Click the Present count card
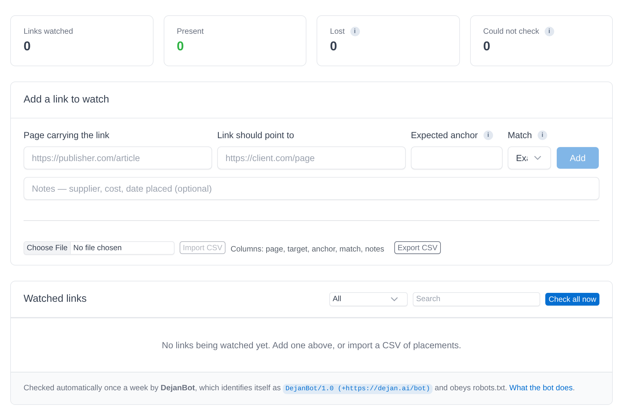Screen dimensions: 623x410 click(235, 41)
